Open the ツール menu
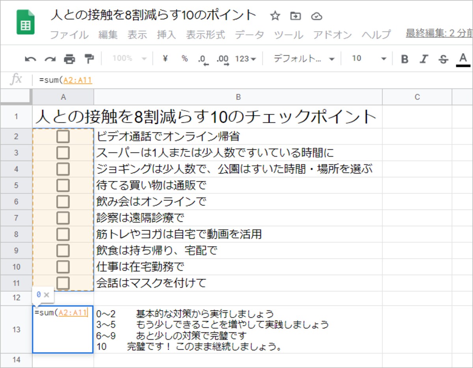Image resolution: width=473 pixels, height=368 pixels. [289, 35]
